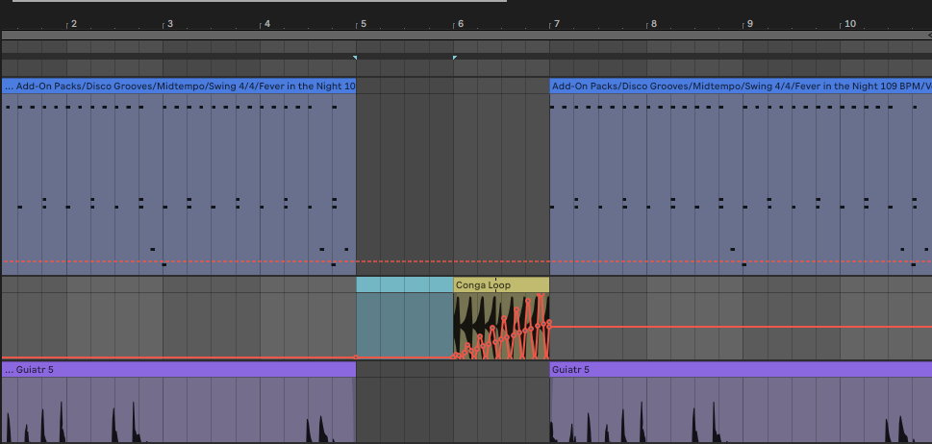The height and width of the screenshot is (444, 932).
Task: Select left Fever in the Night clip header
Action: pyautogui.click(x=178, y=86)
